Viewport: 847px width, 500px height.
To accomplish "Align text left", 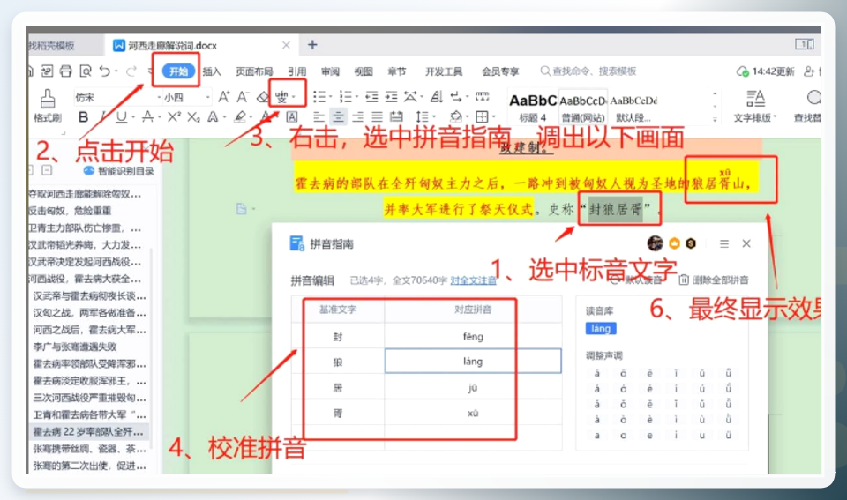I will point(319,116).
